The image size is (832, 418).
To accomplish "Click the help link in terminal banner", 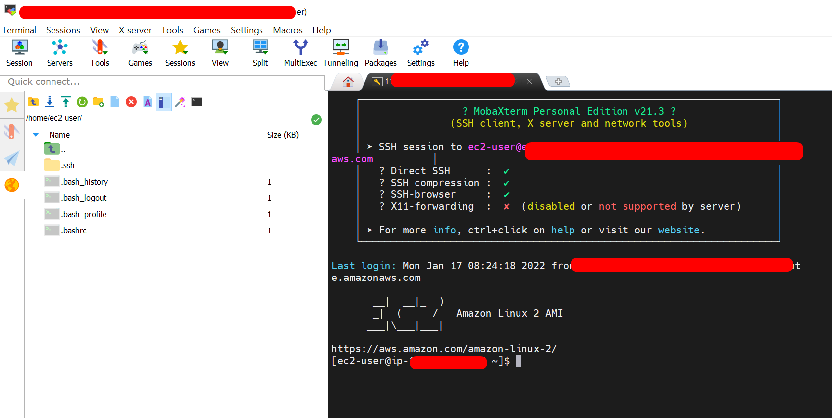I will pyautogui.click(x=563, y=230).
